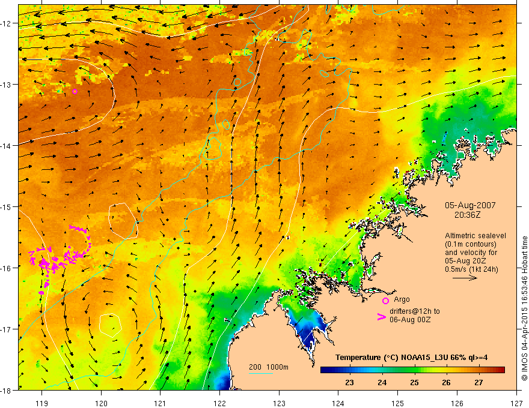
Task: Click the '200 1000m' depth label
Action: point(269,367)
